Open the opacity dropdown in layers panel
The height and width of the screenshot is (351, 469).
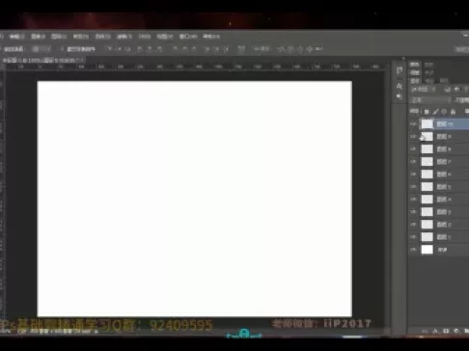point(462,100)
